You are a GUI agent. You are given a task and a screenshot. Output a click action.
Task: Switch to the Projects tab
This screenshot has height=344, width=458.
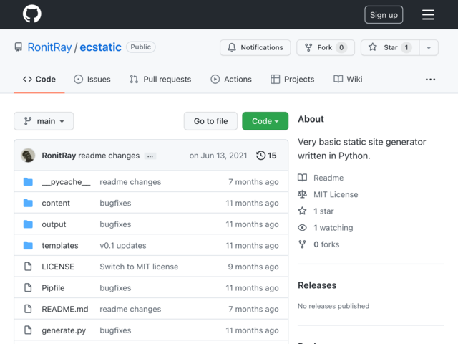pyautogui.click(x=293, y=80)
